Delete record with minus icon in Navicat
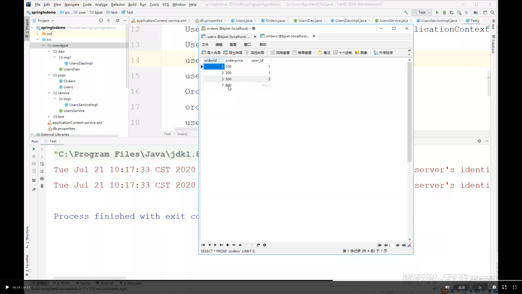 pyautogui.click(x=234, y=245)
